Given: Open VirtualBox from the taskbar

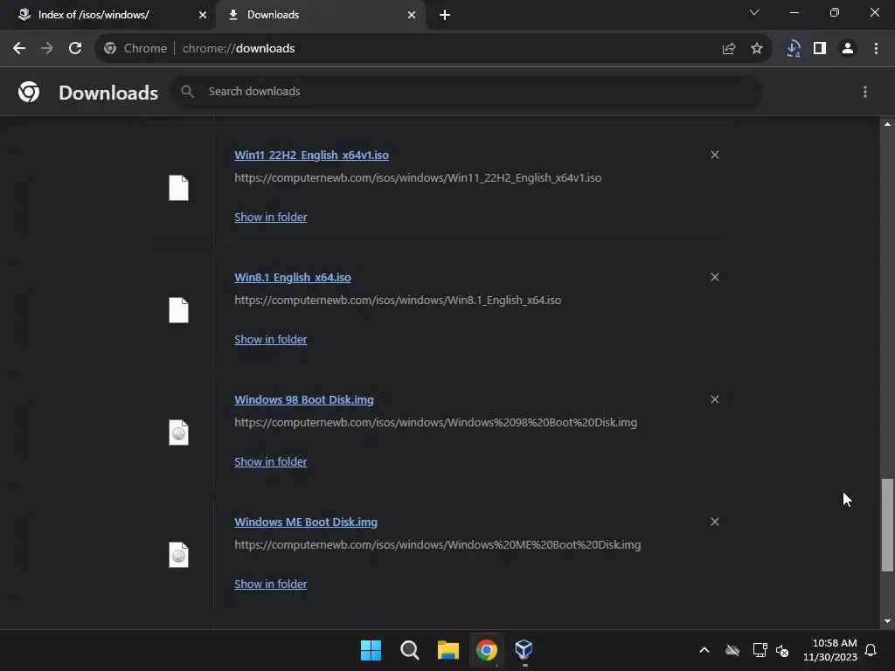Looking at the screenshot, I should pos(524,650).
